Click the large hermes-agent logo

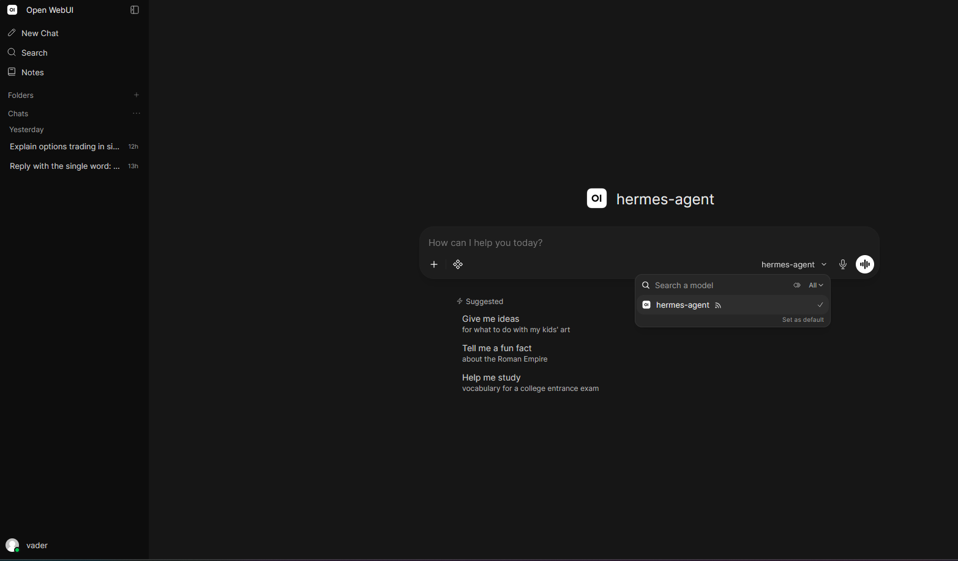(597, 198)
